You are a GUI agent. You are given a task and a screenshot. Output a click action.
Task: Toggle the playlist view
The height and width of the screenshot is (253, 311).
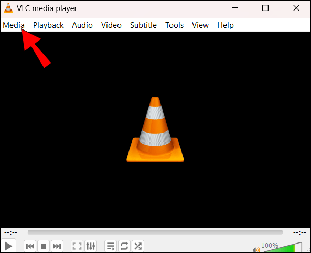click(111, 246)
